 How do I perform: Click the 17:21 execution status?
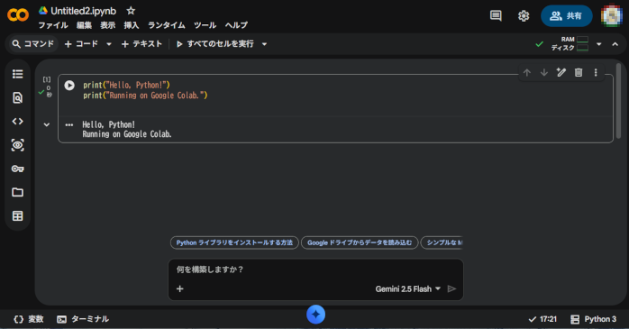[542, 319]
